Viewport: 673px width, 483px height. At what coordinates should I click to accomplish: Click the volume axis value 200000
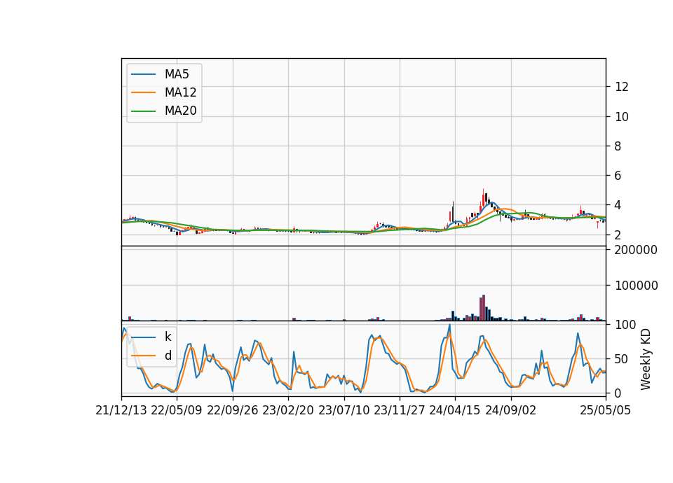tap(636, 250)
